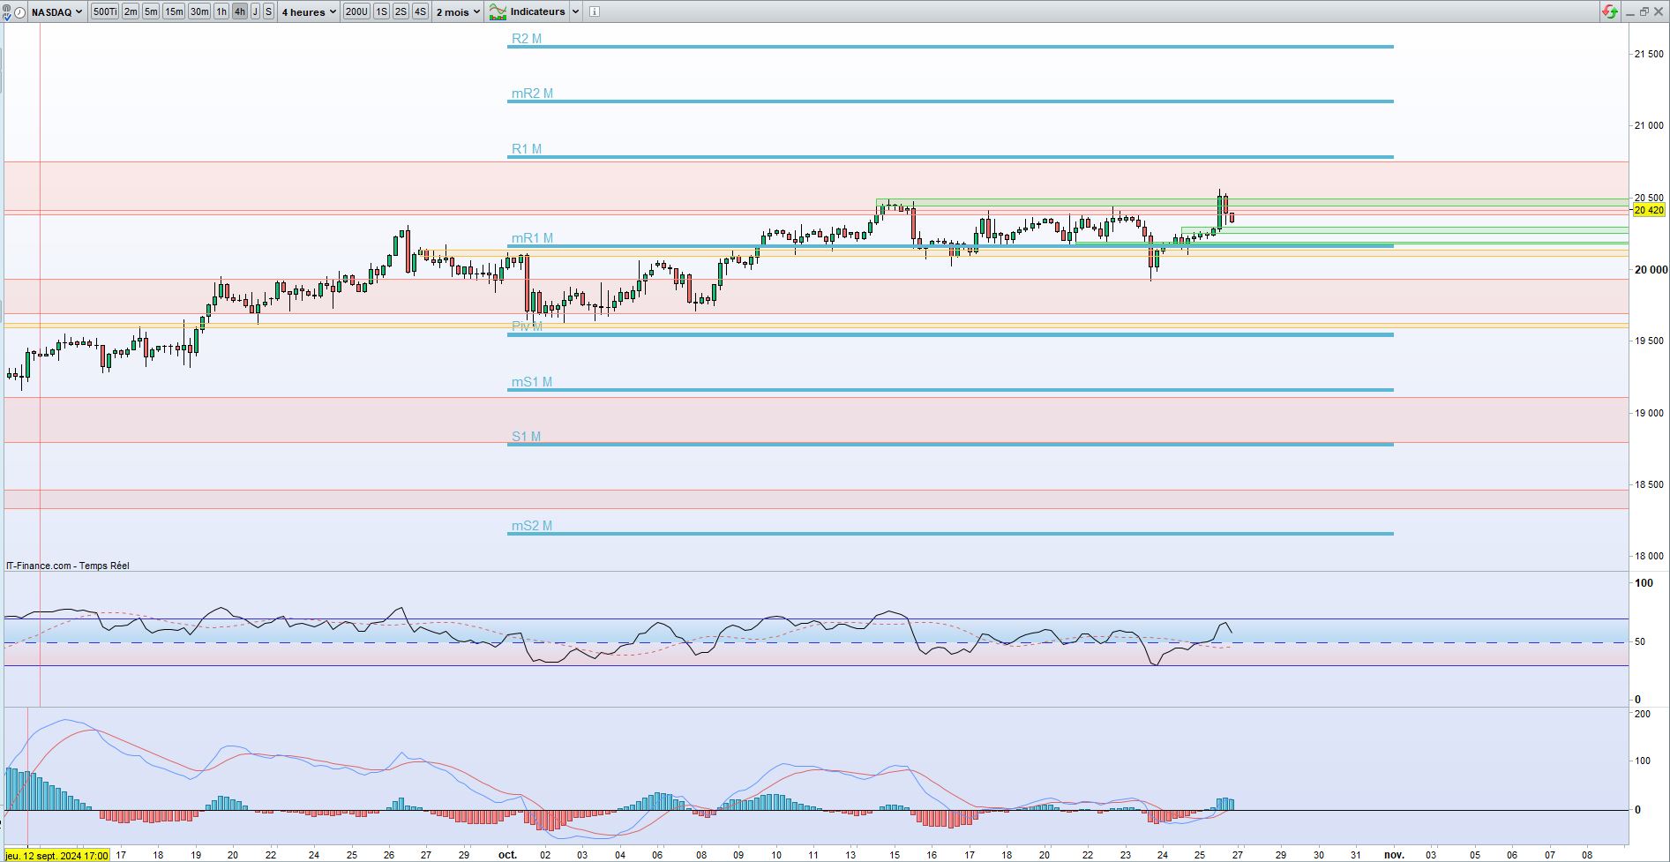This screenshot has width=1670, height=862.
Task: Open the 2 mois history dropdown
Action: [x=458, y=11]
